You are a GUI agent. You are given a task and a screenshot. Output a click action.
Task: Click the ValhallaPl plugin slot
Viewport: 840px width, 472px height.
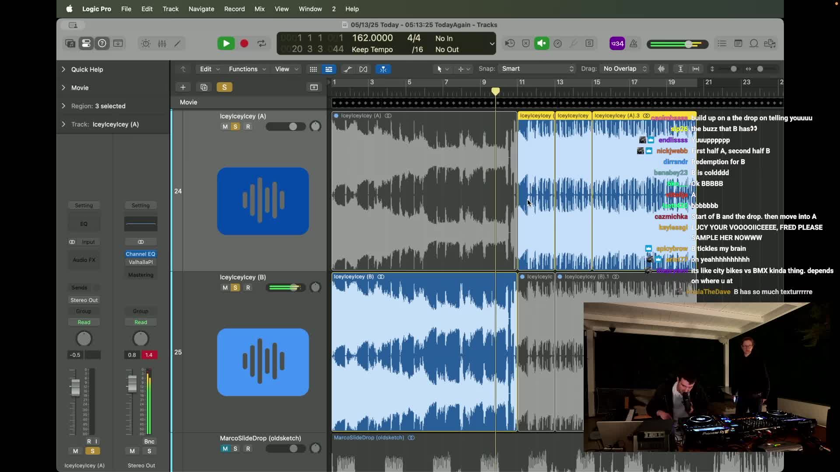pos(140,262)
